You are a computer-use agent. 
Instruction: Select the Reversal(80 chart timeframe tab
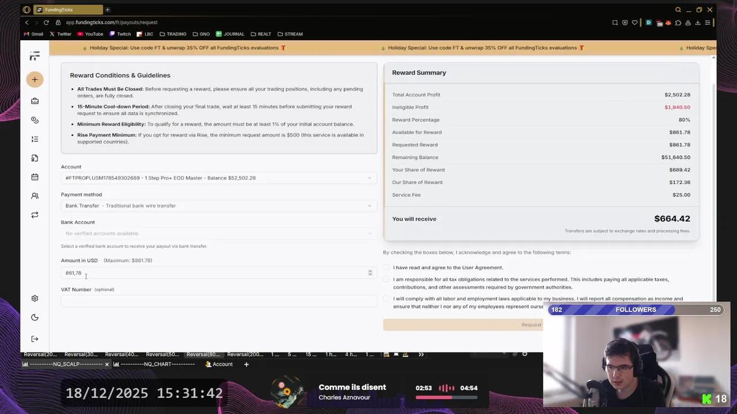[x=203, y=354]
